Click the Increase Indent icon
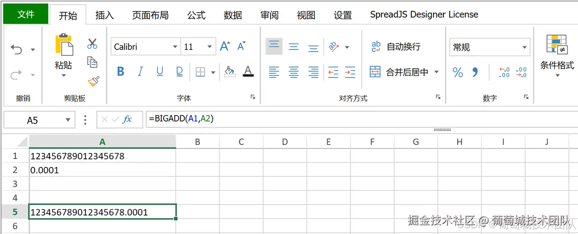Viewport: 578px width, 234px height. pyautogui.click(x=350, y=72)
